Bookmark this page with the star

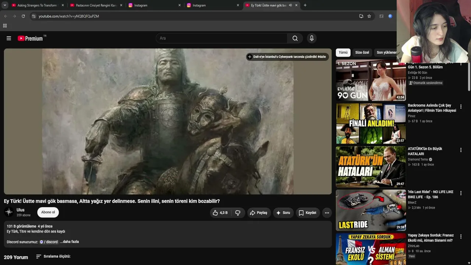pos(369,16)
